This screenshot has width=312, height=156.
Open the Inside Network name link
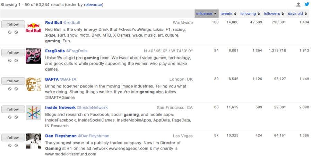tap(60, 108)
